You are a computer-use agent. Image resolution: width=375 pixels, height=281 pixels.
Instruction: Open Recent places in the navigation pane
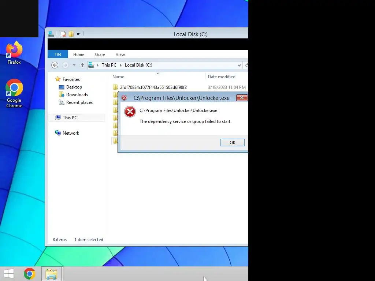tap(79, 102)
